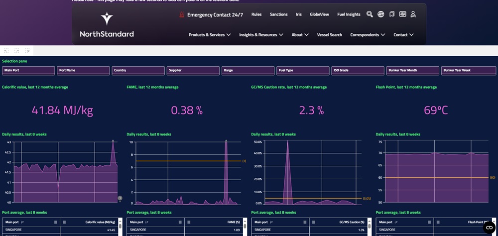Click the clear all selections icon

coord(27,50)
